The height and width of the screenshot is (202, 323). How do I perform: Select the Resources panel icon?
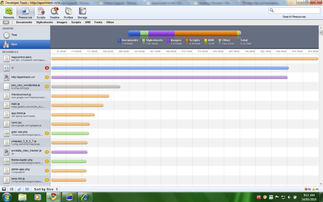[25, 11]
